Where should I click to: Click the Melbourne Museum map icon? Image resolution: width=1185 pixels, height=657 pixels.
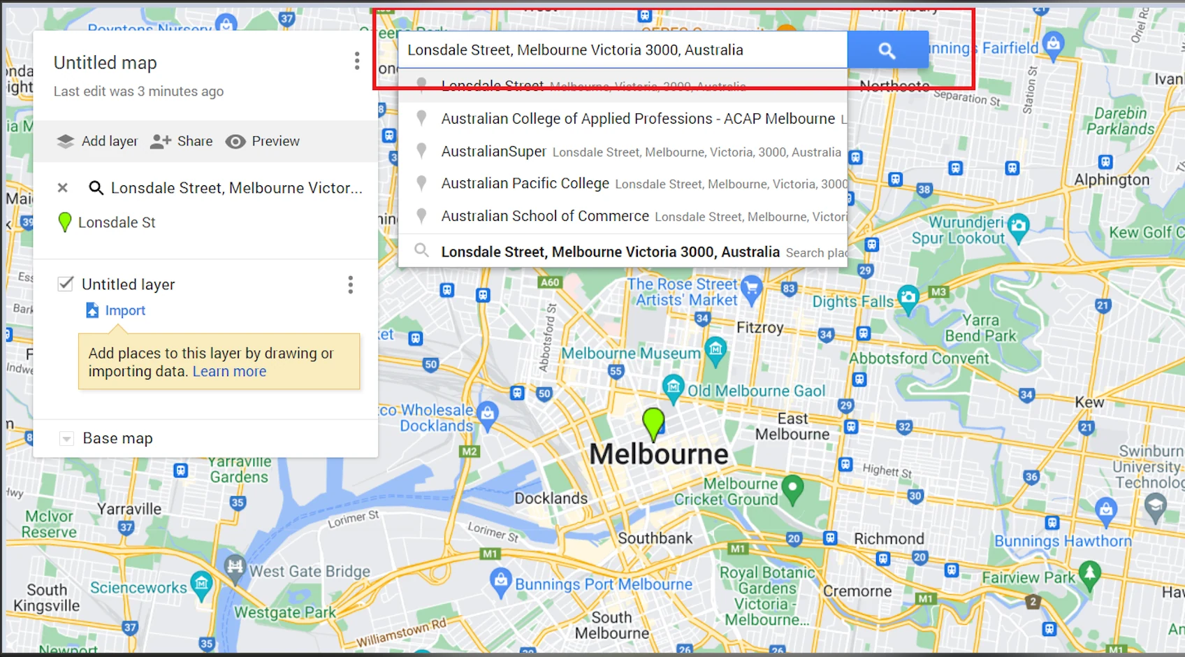(715, 351)
